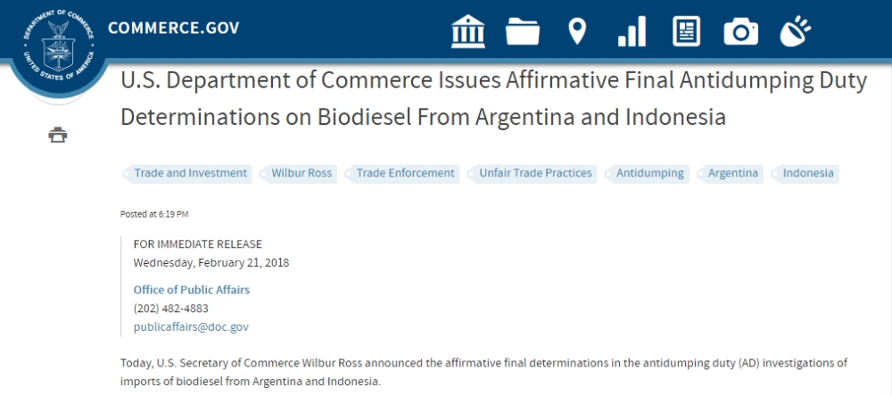
Task: Open the bar chart data icon
Action: 632,31
